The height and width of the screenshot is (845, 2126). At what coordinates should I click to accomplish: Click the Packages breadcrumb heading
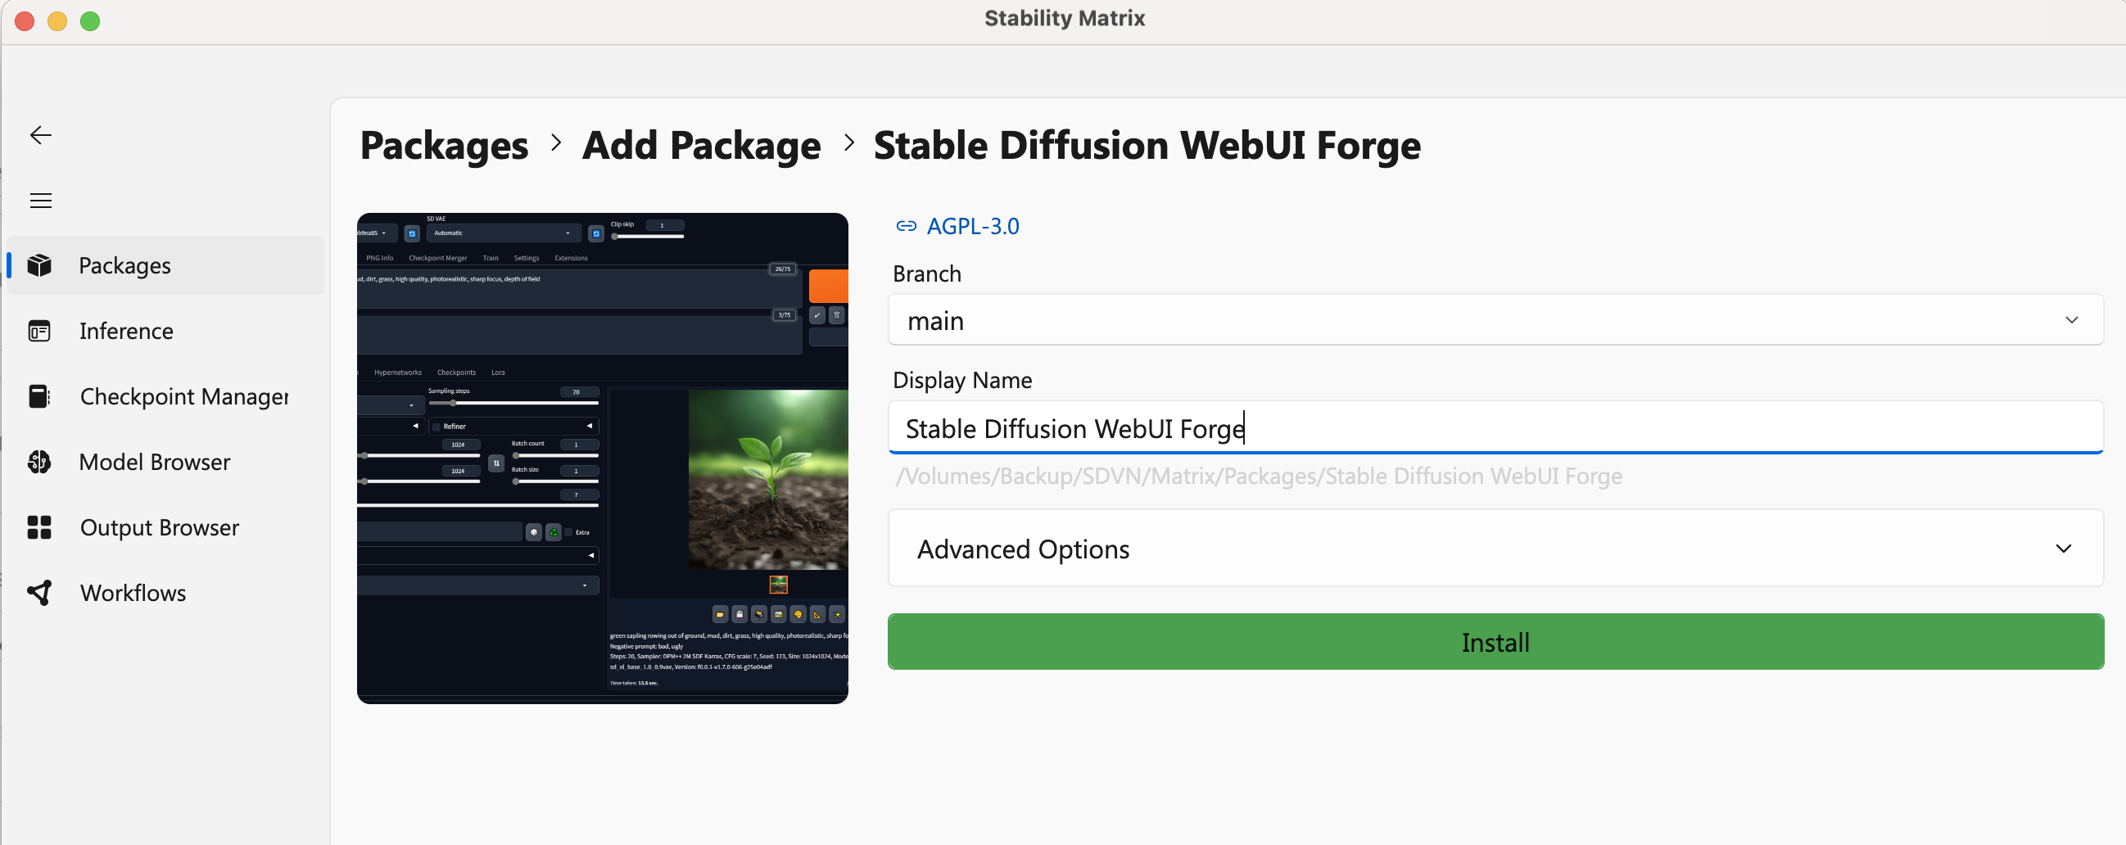click(x=444, y=146)
